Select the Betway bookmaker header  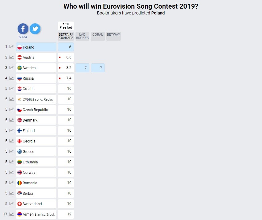[113, 35]
